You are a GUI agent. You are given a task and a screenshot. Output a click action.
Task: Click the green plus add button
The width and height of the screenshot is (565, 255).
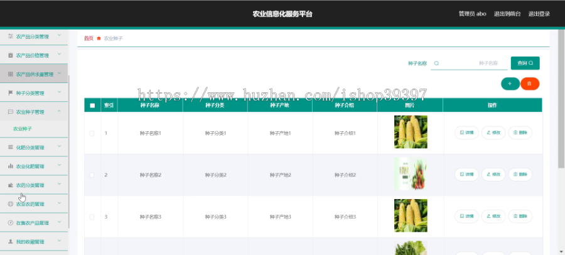pyautogui.click(x=510, y=84)
